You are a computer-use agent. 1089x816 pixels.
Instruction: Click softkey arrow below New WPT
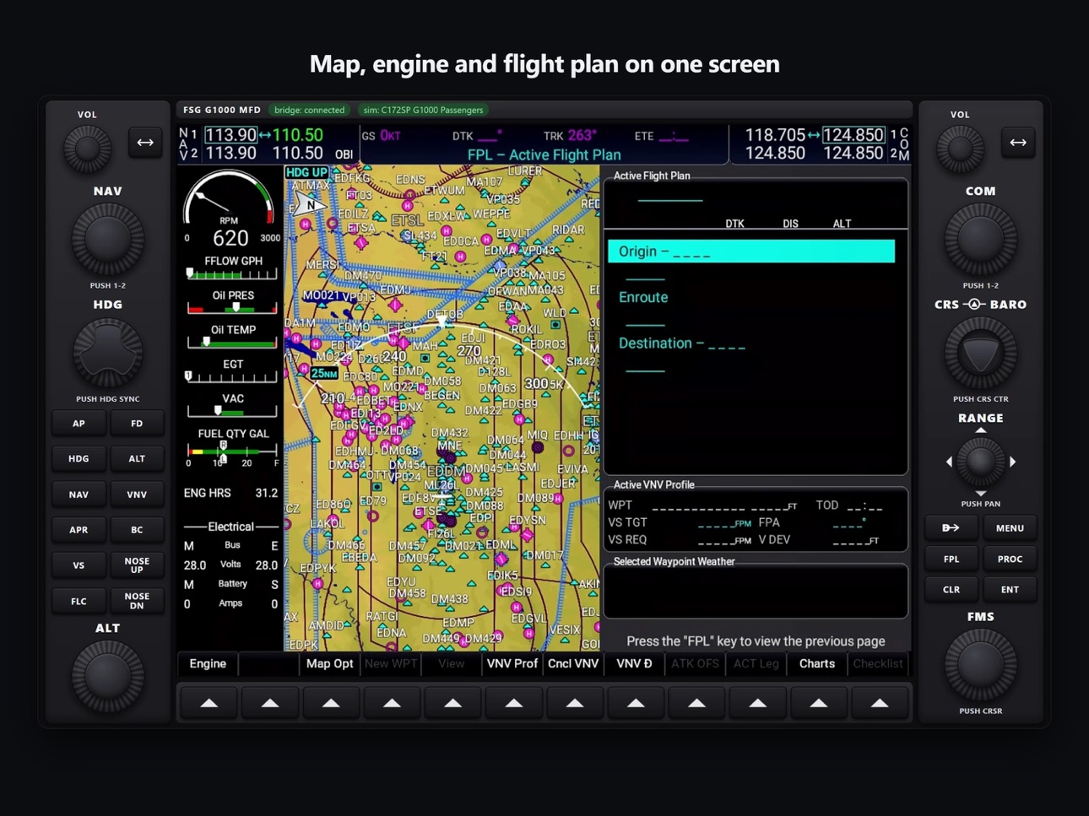point(392,702)
